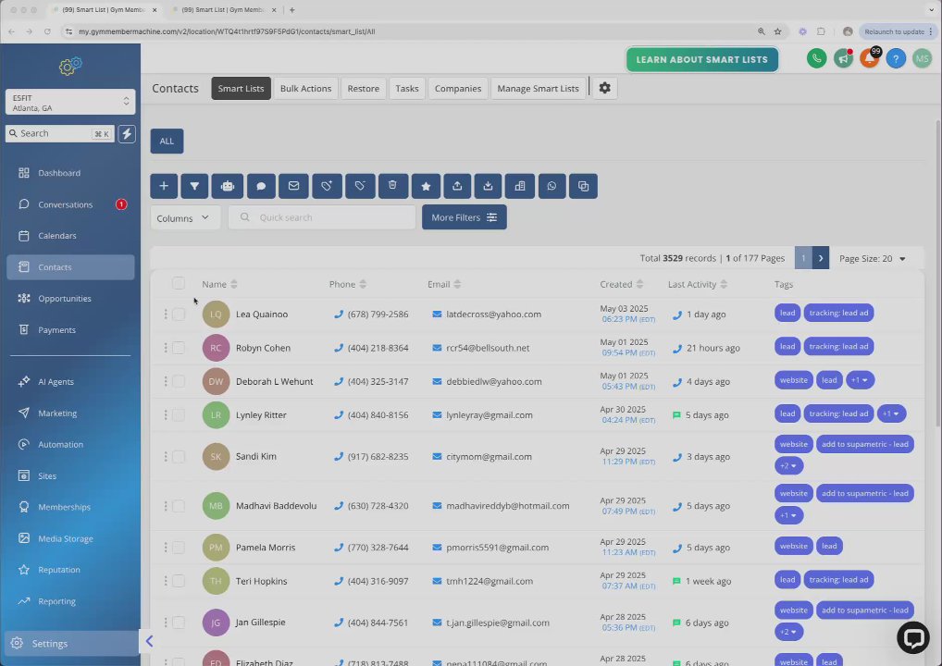Expand the +1 tags on Lynley Ritter

point(891,413)
